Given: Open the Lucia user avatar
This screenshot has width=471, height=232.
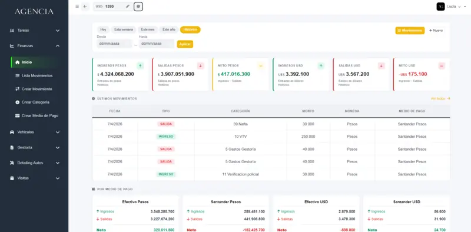Looking at the screenshot, I should pyautogui.click(x=440, y=6).
